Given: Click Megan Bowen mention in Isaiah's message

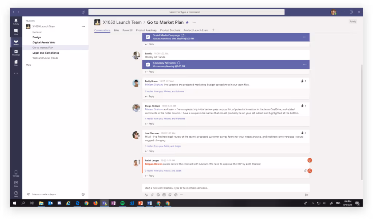Looking at the screenshot, I should 154,164.
